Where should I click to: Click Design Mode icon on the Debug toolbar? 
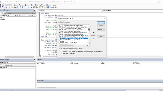tap(8, 15)
